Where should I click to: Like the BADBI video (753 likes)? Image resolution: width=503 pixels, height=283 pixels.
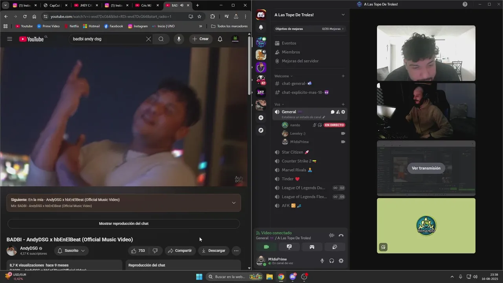coord(138,250)
